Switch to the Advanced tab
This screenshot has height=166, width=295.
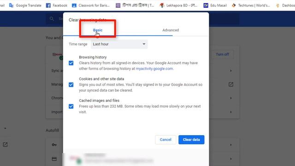click(171, 30)
